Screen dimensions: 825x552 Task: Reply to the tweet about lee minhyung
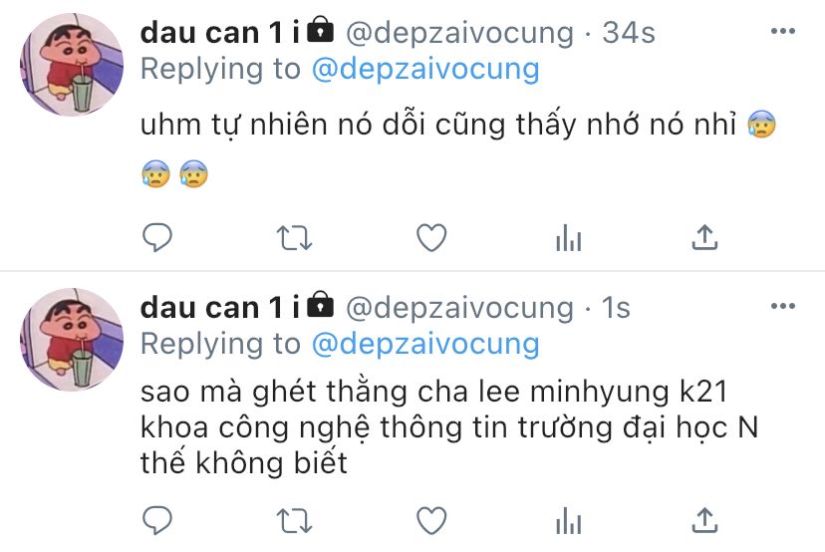[157, 520]
